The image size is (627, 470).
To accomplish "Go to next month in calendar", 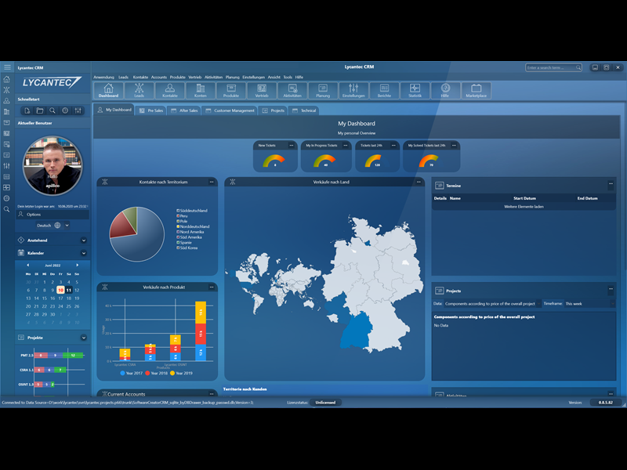I will pos(77,265).
